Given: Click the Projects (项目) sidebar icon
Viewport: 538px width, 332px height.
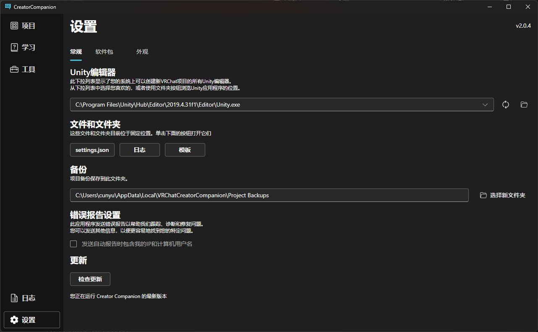Looking at the screenshot, I should coord(14,26).
